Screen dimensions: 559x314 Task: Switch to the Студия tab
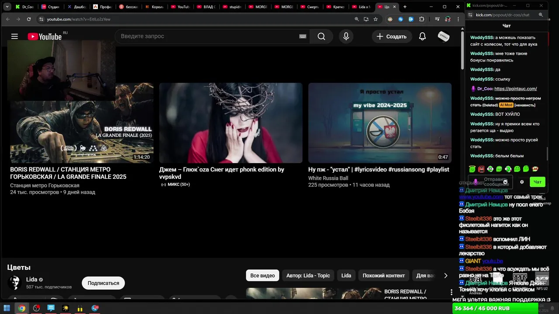51,7
